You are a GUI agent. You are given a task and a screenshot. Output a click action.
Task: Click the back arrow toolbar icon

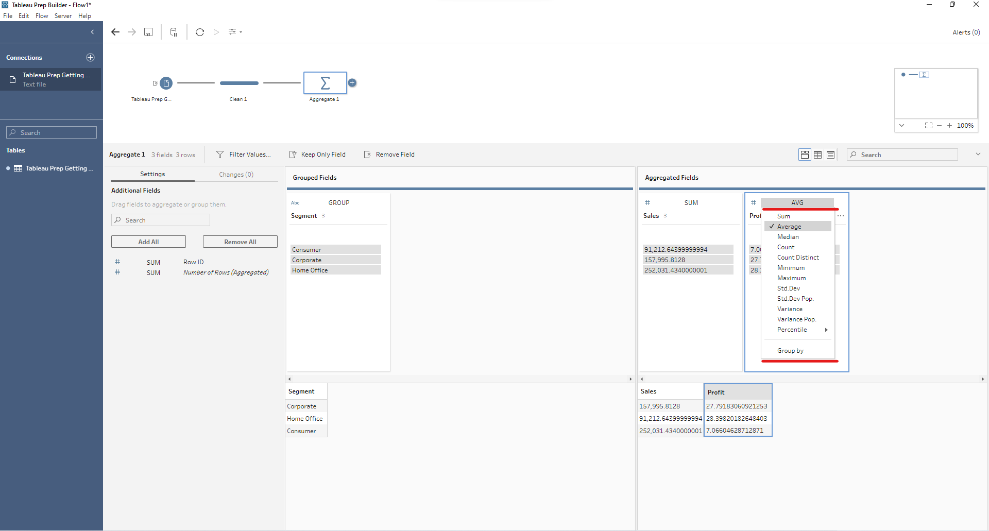coord(115,32)
